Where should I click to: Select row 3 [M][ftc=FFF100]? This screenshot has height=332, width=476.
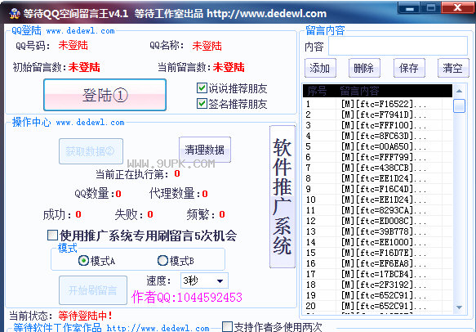pos(378,125)
